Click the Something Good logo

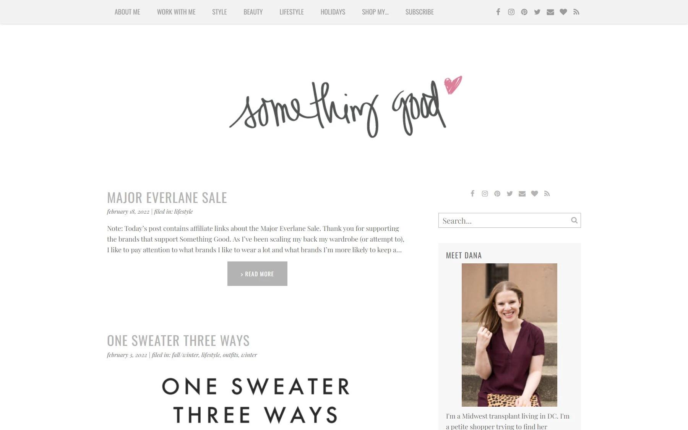point(346,107)
